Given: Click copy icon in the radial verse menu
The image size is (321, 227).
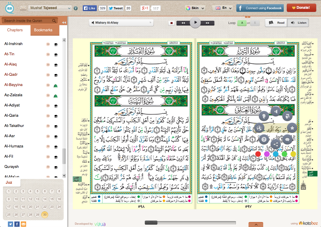Looking at the screenshot, I should point(288,116).
